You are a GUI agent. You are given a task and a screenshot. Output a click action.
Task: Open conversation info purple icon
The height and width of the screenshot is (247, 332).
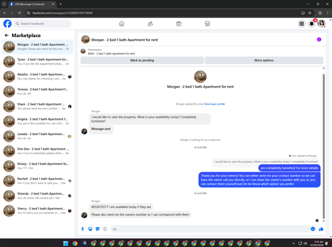[319, 40]
